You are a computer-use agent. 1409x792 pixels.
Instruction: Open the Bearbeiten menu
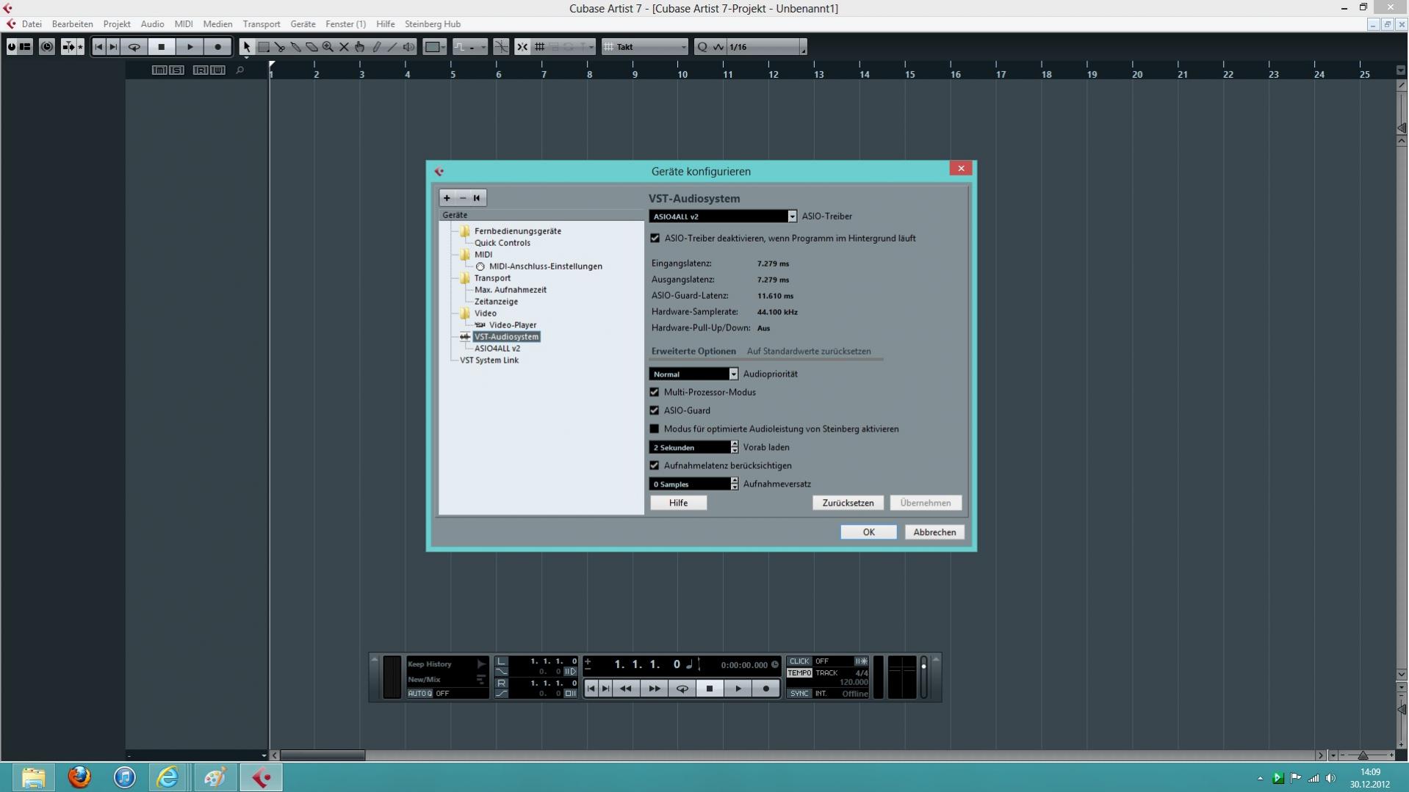pos(72,24)
